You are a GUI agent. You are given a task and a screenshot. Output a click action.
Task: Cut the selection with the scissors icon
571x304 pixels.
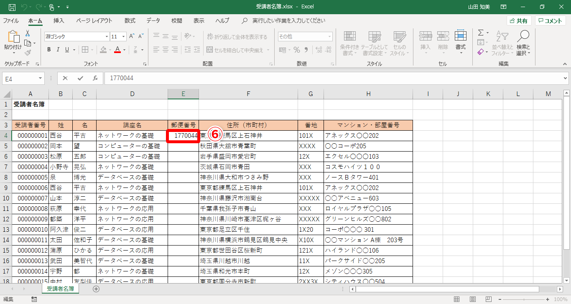click(x=28, y=33)
